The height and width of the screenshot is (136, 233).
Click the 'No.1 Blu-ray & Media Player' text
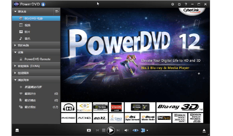pos(165,68)
